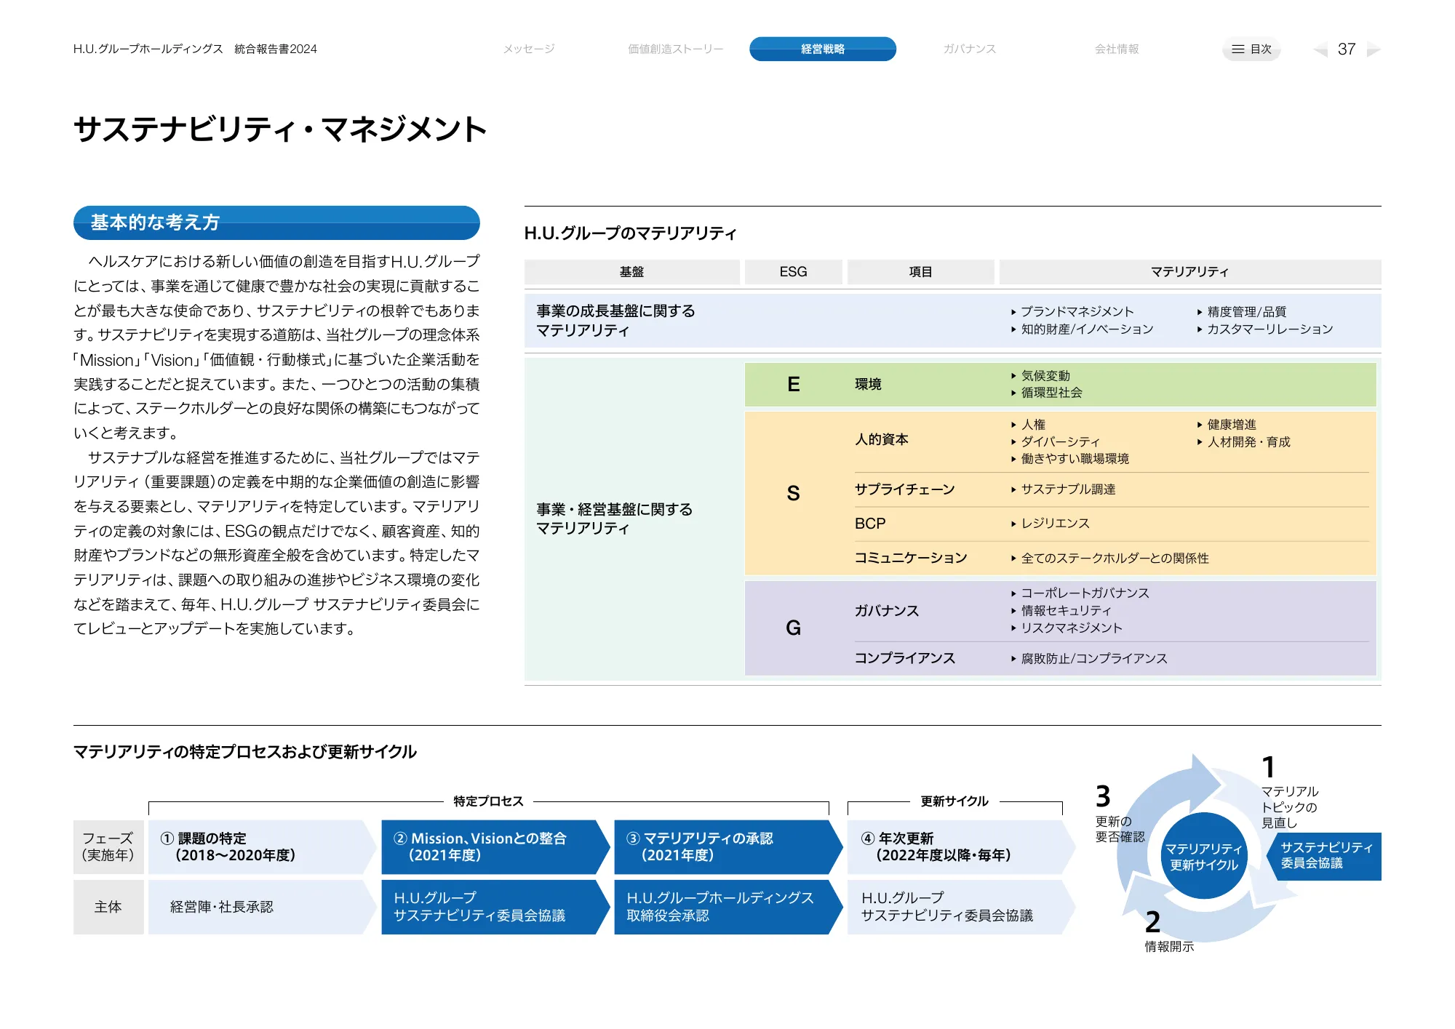Click コンプライアンス item label
The image size is (1455, 1029).
(904, 658)
